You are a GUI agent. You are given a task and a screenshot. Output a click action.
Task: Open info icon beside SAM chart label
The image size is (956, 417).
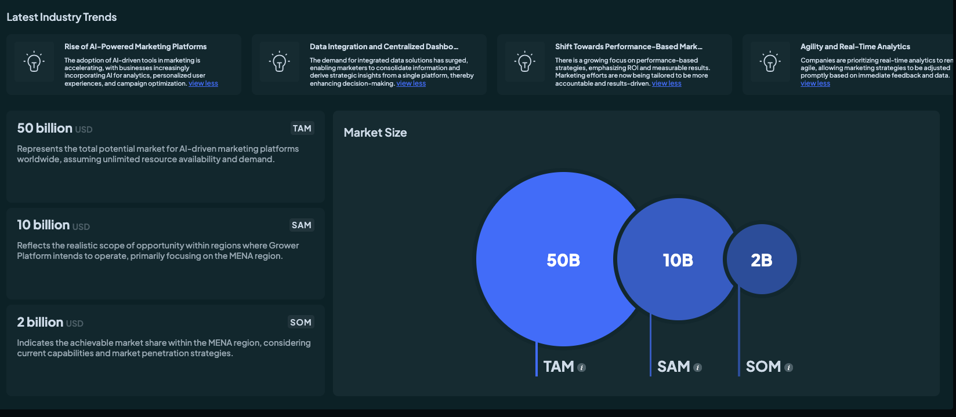click(x=698, y=367)
